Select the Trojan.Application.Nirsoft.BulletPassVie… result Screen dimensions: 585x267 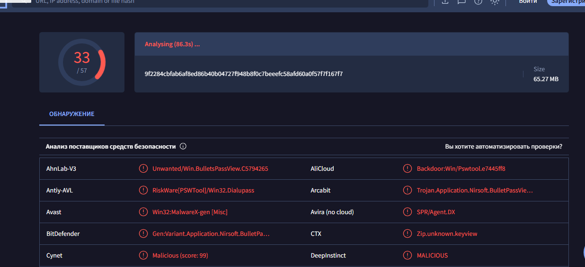point(475,190)
